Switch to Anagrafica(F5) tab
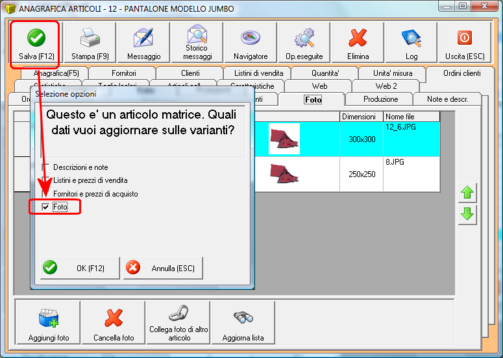This screenshot has width=503, height=358. [x=56, y=73]
